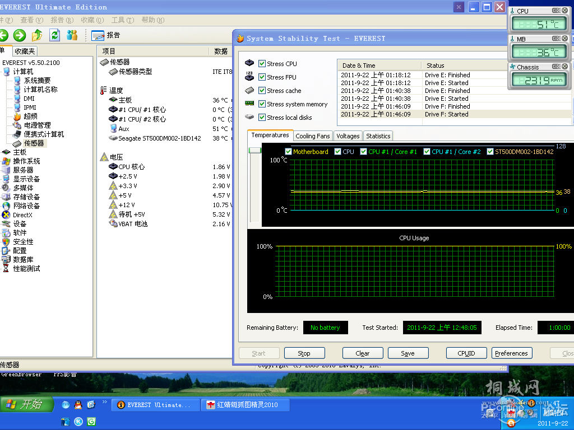
Task: Close the CPU temperature gadget
Action: point(565,11)
